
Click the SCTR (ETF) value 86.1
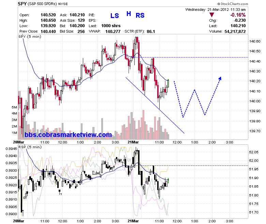[x=151, y=32]
